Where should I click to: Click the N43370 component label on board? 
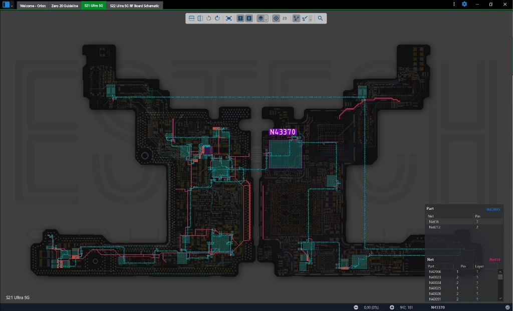(x=283, y=132)
